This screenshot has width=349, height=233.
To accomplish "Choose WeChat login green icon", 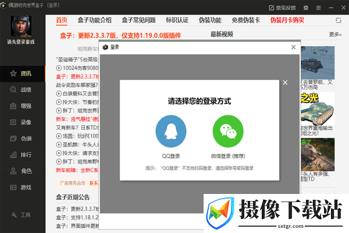I will [228, 131].
